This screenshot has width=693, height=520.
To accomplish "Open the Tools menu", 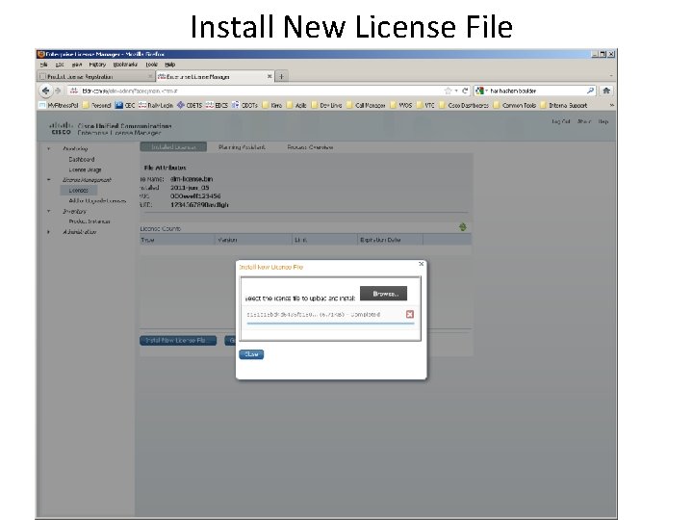I will click(x=152, y=65).
